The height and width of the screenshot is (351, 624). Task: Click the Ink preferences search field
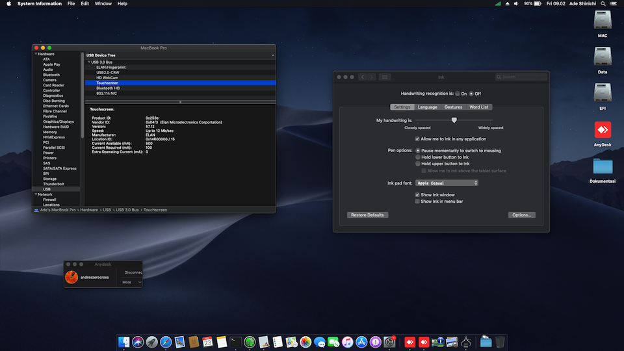pos(521,77)
